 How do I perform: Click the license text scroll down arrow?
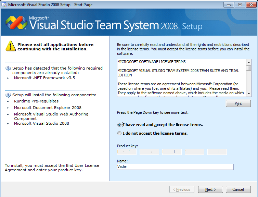pyautogui.click(x=249, y=94)
